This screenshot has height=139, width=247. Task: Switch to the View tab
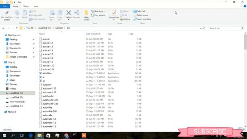coord(36,6)
